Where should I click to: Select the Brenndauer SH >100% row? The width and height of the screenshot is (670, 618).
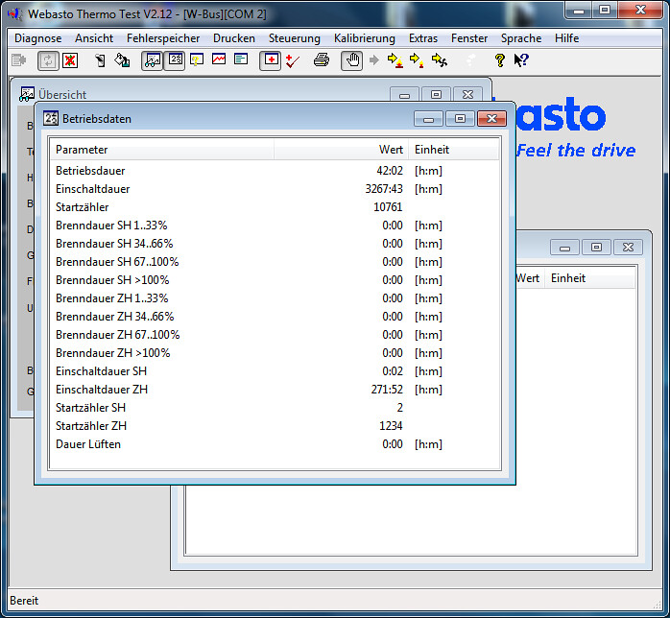click(x=275, y=280)
